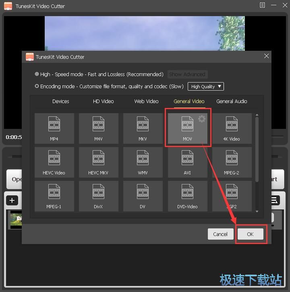Select the DivX format tile

point(99,196)
